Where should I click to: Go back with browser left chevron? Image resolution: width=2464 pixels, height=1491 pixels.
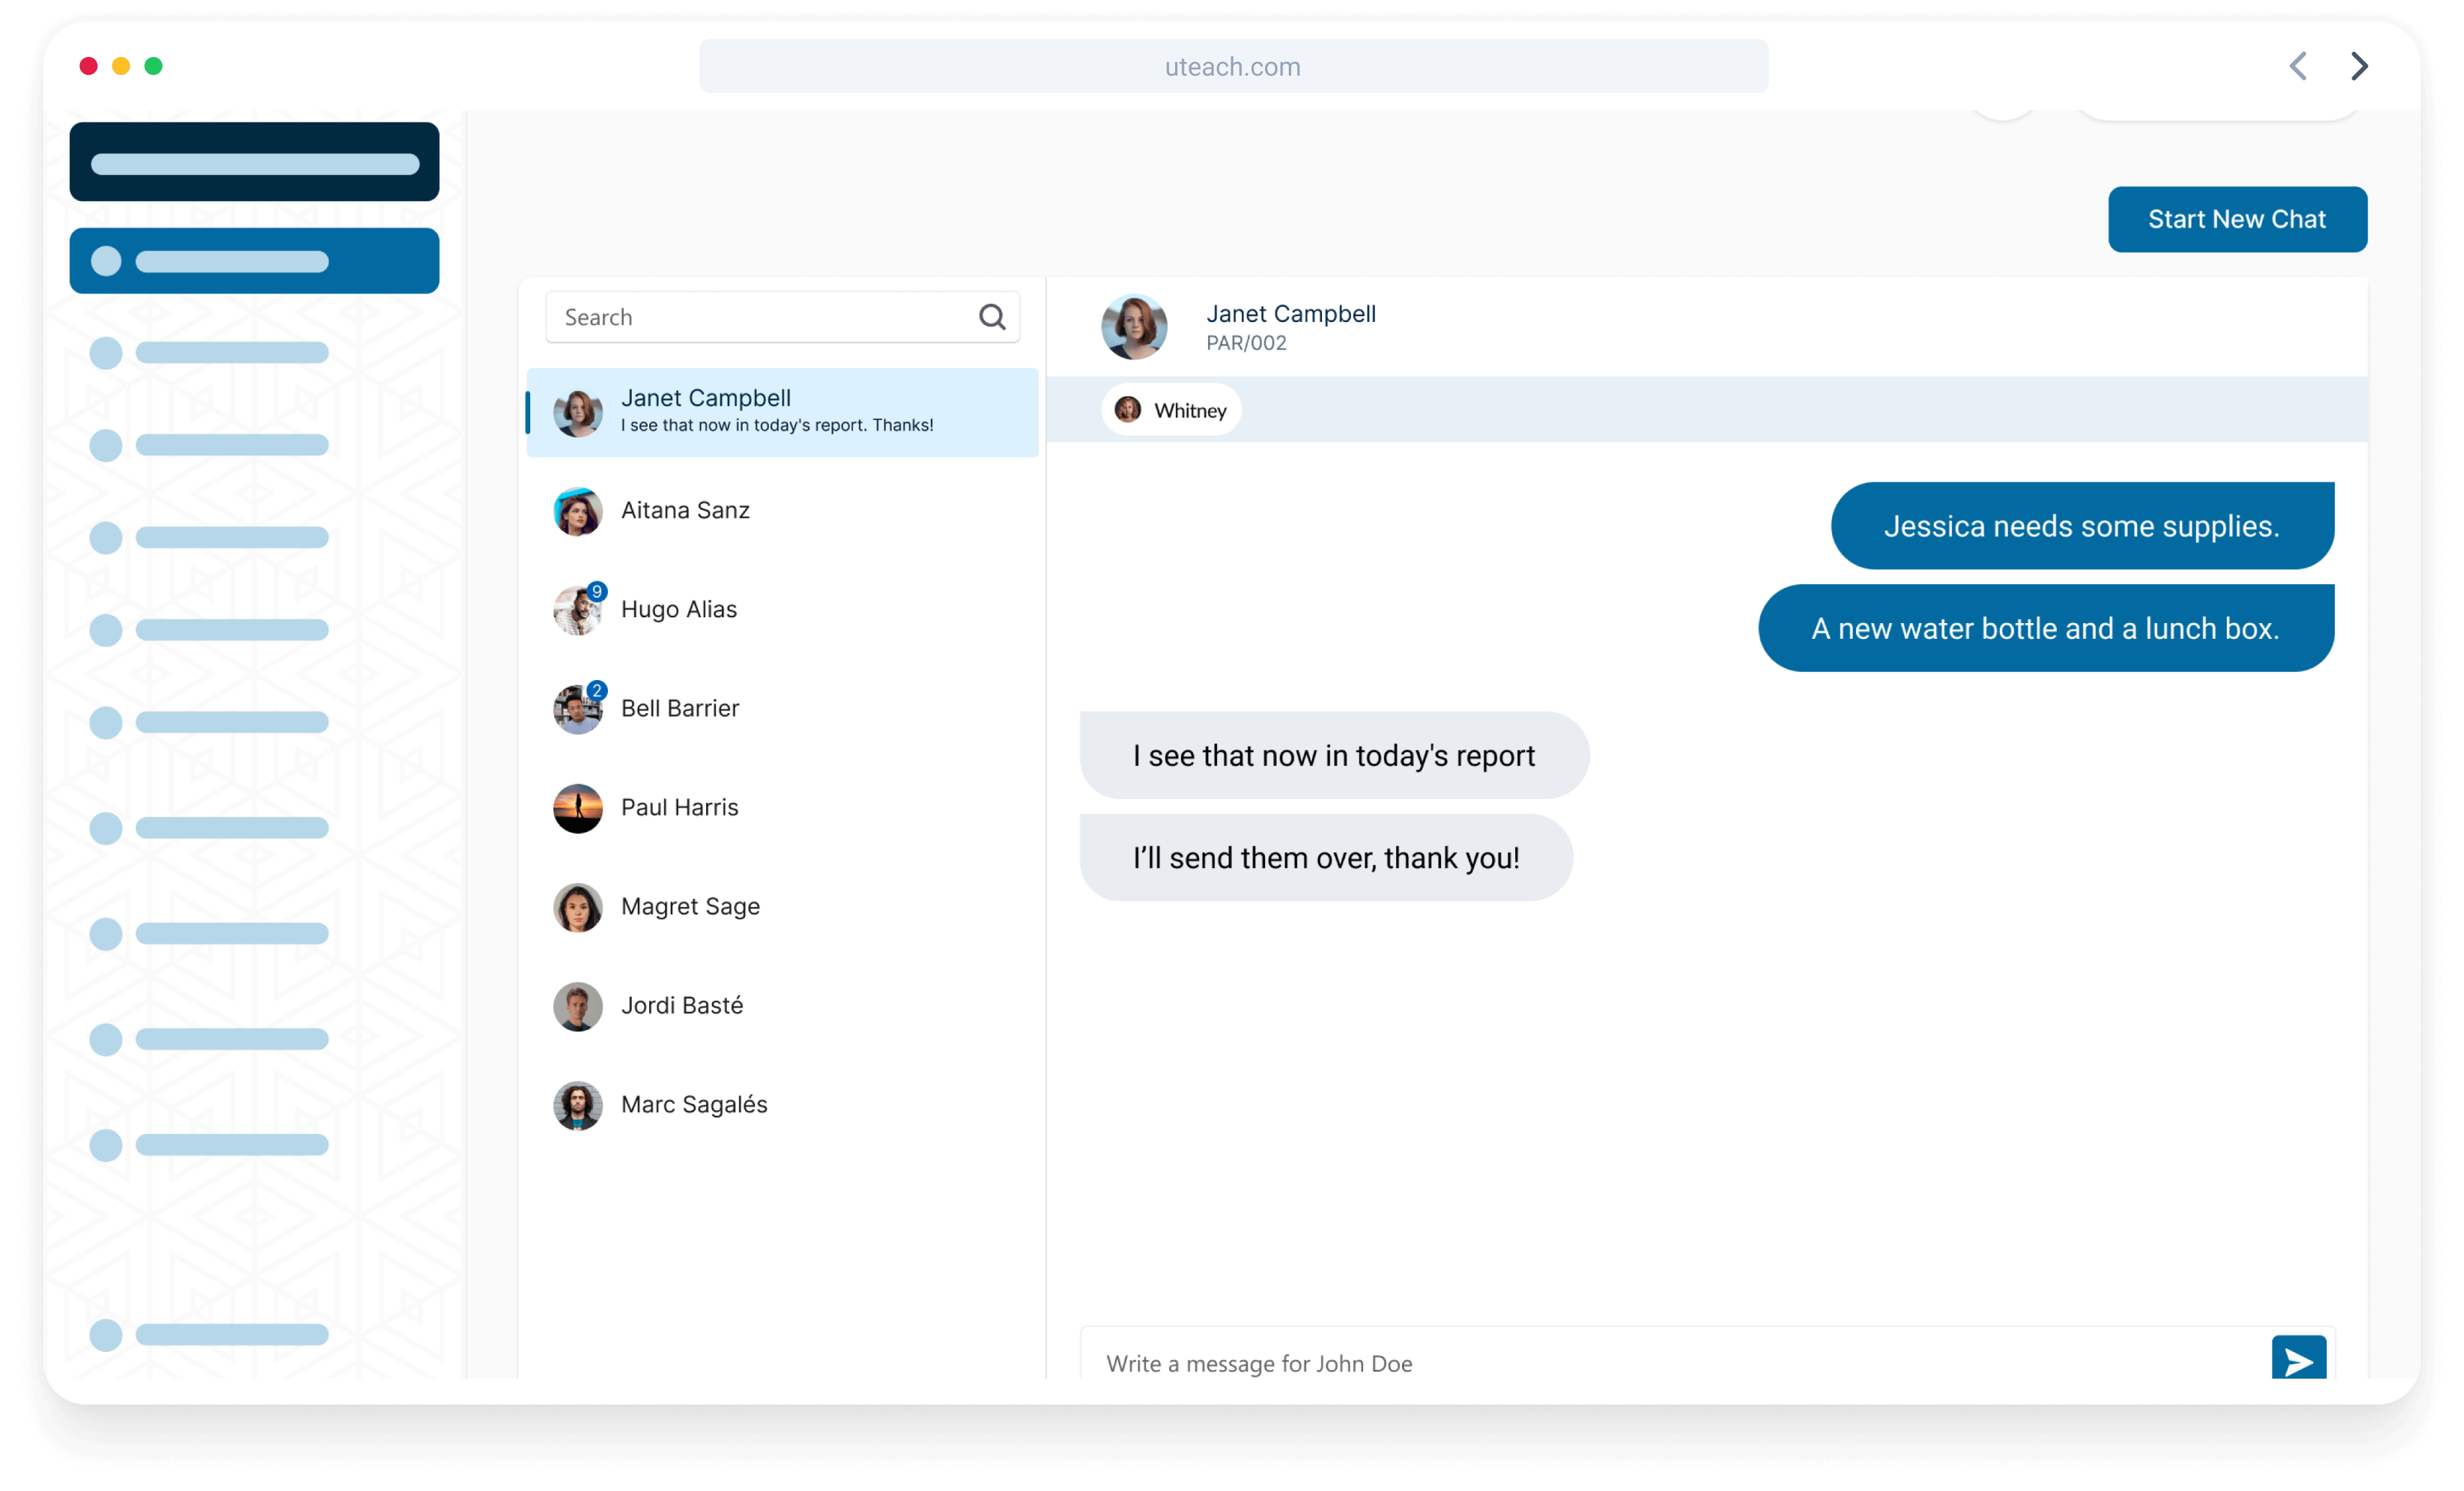(2297, 67)
